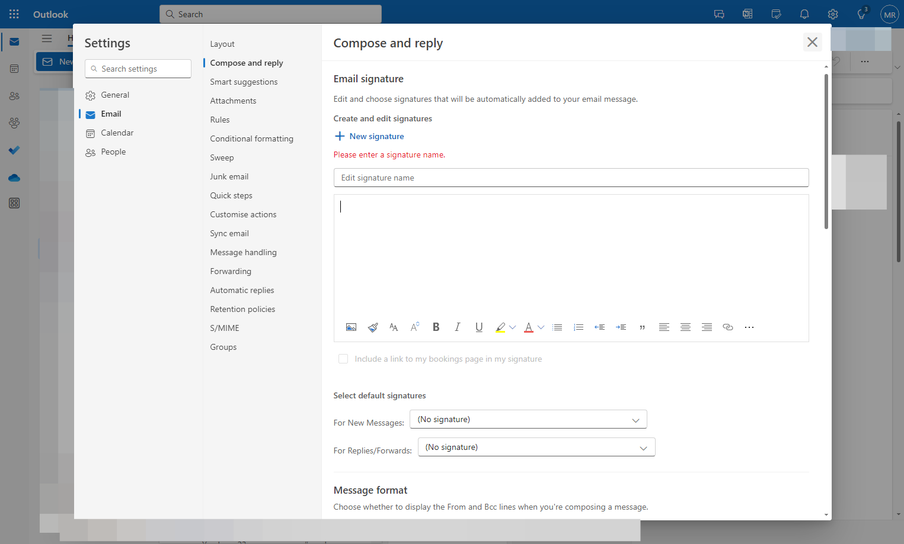Open the Rules settings page

point(220,120)
